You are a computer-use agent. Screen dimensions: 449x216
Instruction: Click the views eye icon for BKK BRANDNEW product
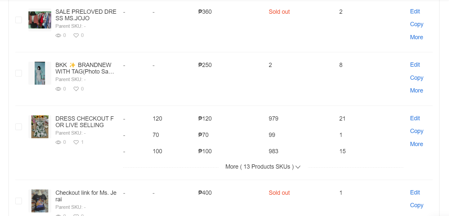[x=58, y=89]
